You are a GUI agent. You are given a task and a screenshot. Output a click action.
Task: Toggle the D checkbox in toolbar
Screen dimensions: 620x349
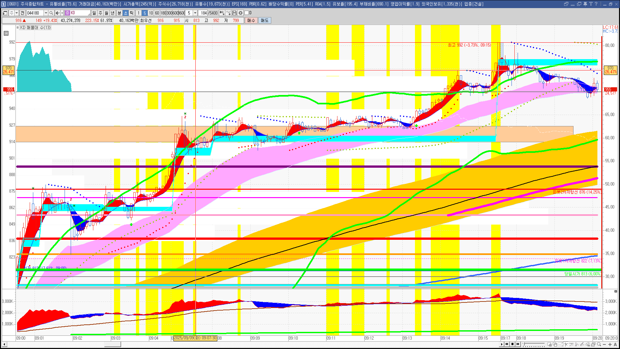[x=247, y=13]
